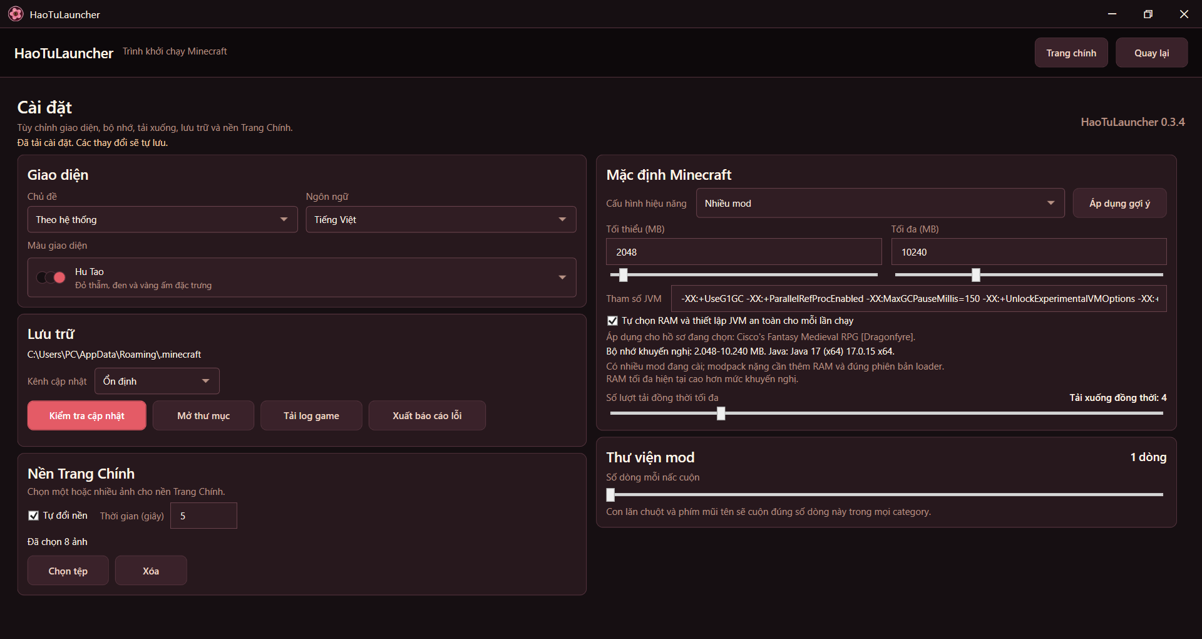Toggle 'Tự chọn RAM và thiết lập JVM' checkbox

point(612,321)
